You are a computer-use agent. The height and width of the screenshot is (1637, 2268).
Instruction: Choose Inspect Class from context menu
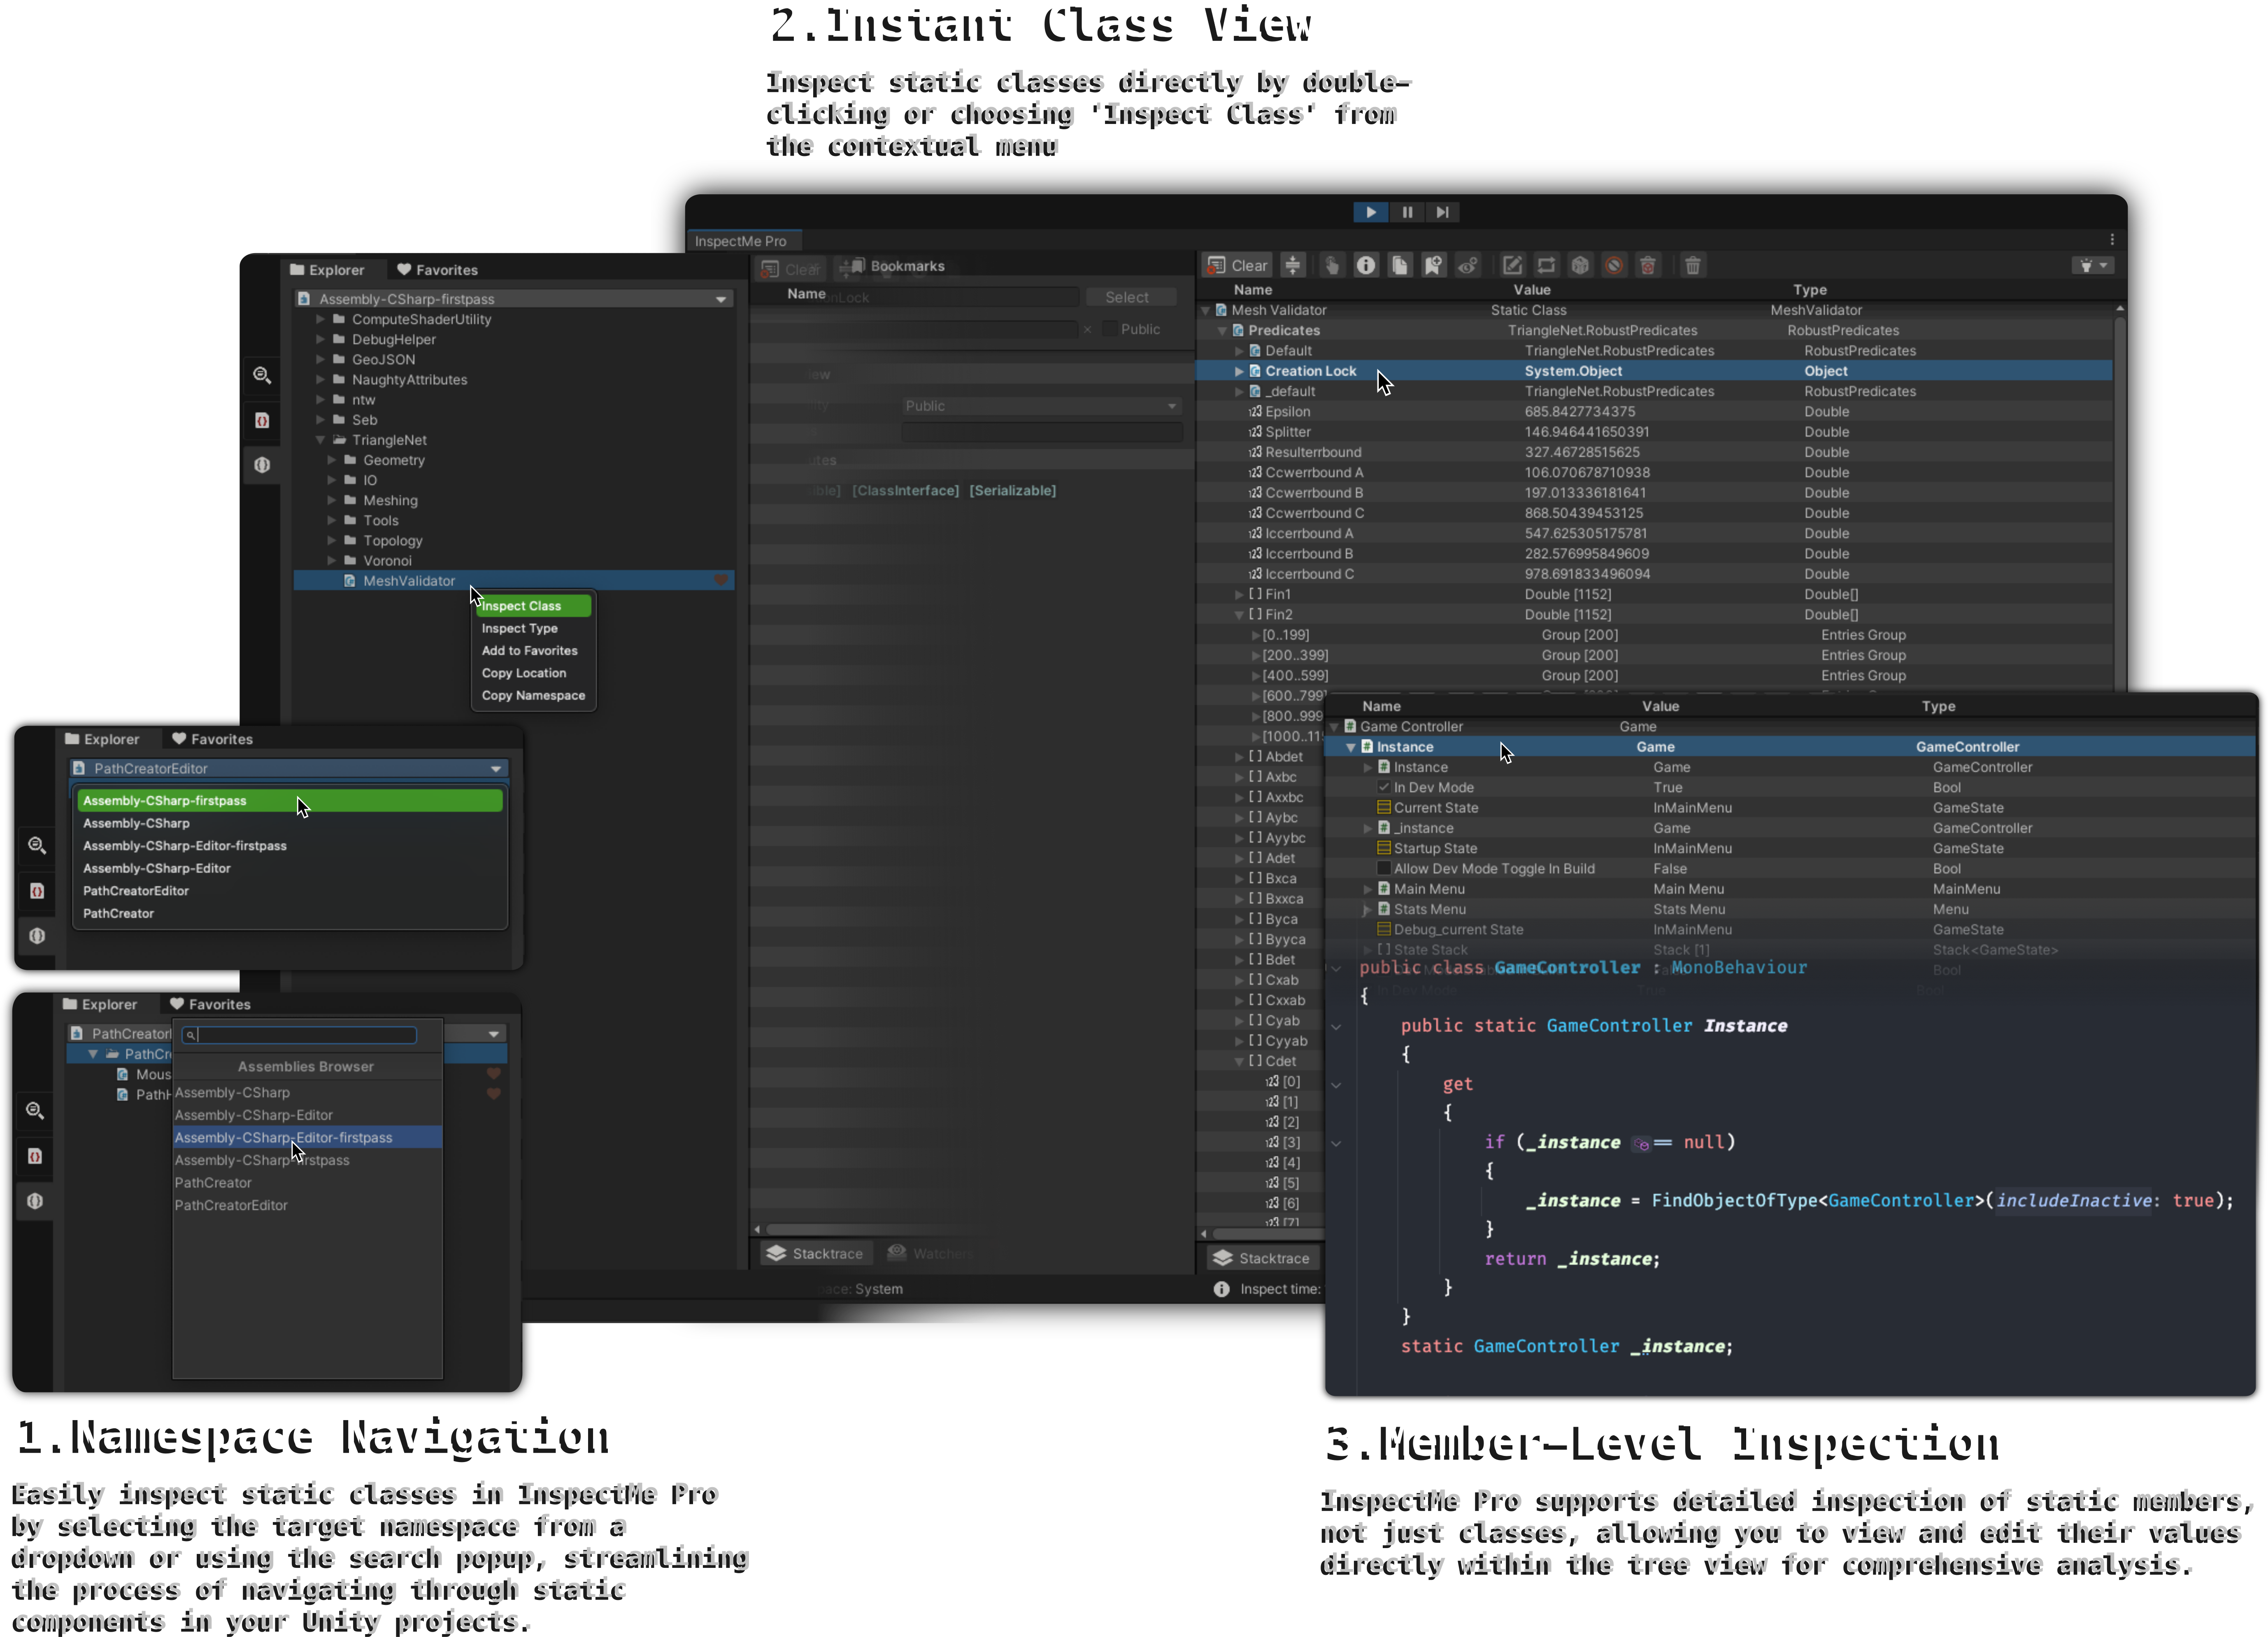click(534, 606)
